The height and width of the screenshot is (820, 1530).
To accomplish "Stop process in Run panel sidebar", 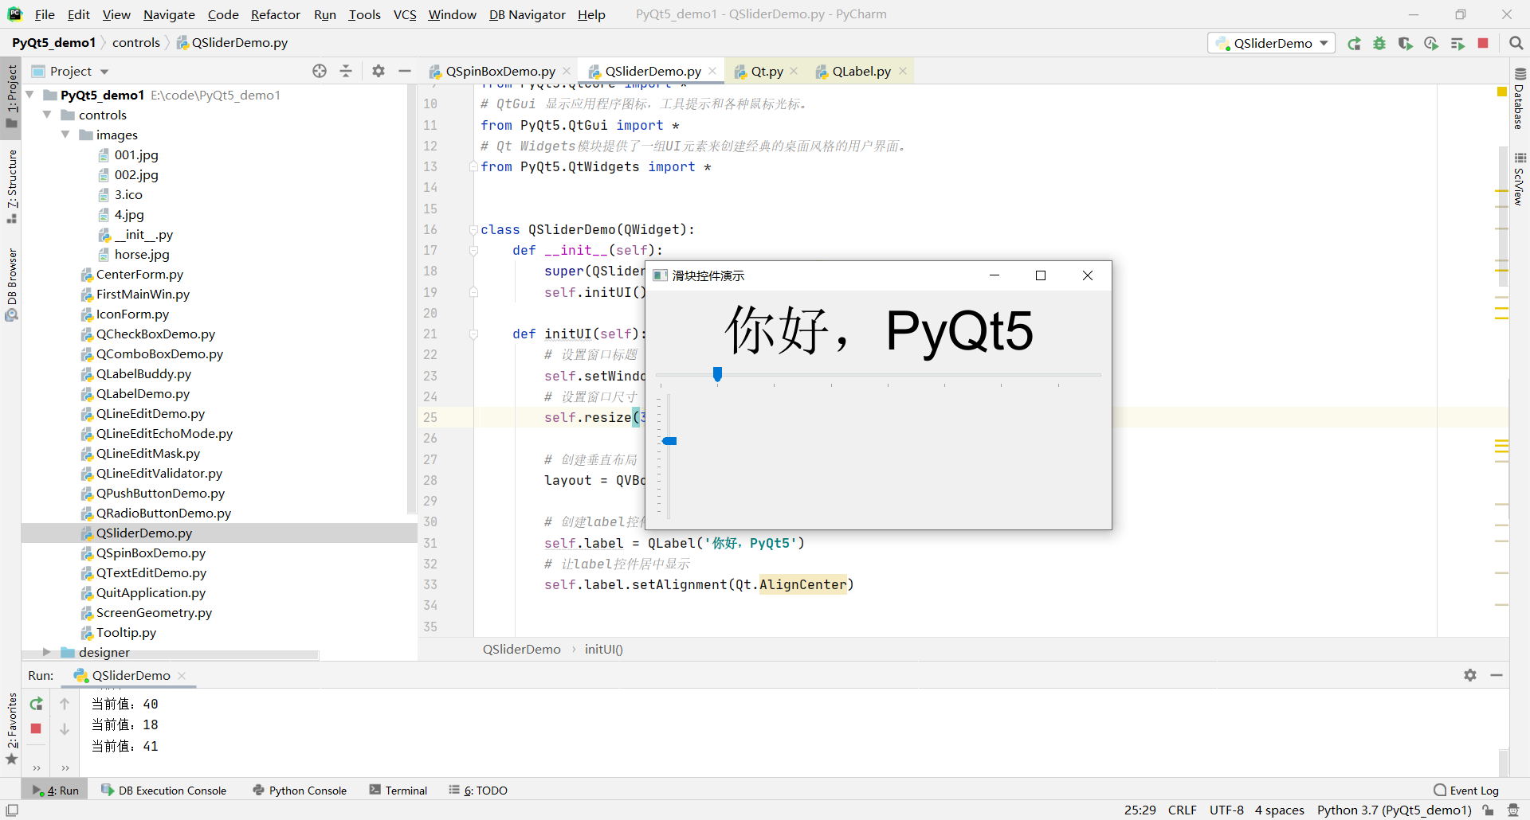I will pyautogui.click(x=36, y=728).
